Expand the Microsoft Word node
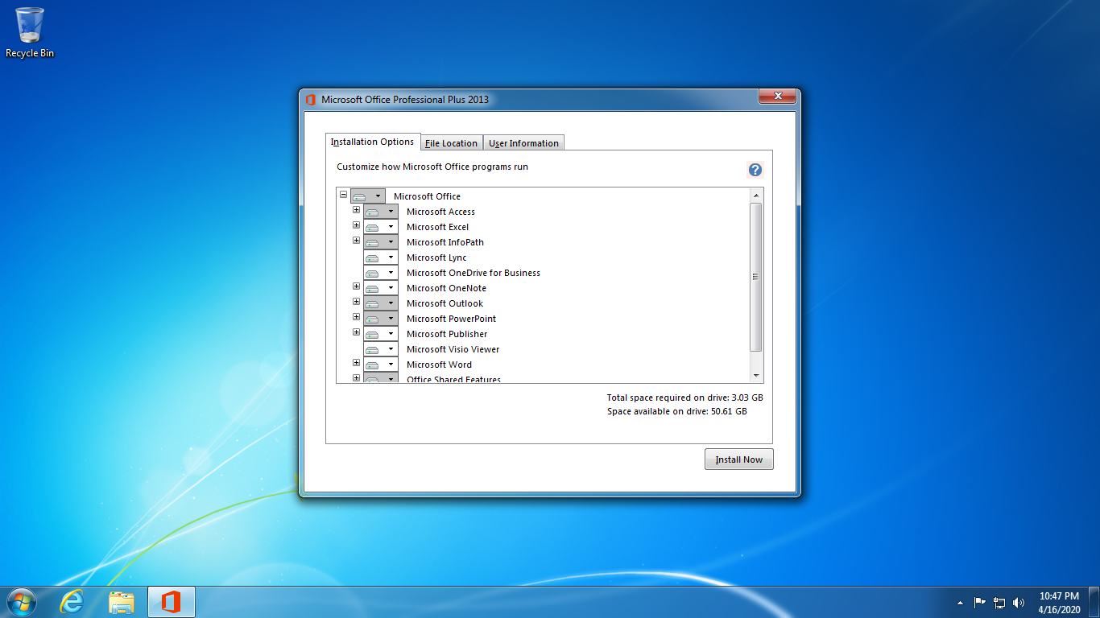1100x618 pixels. [x=357, y=363]
